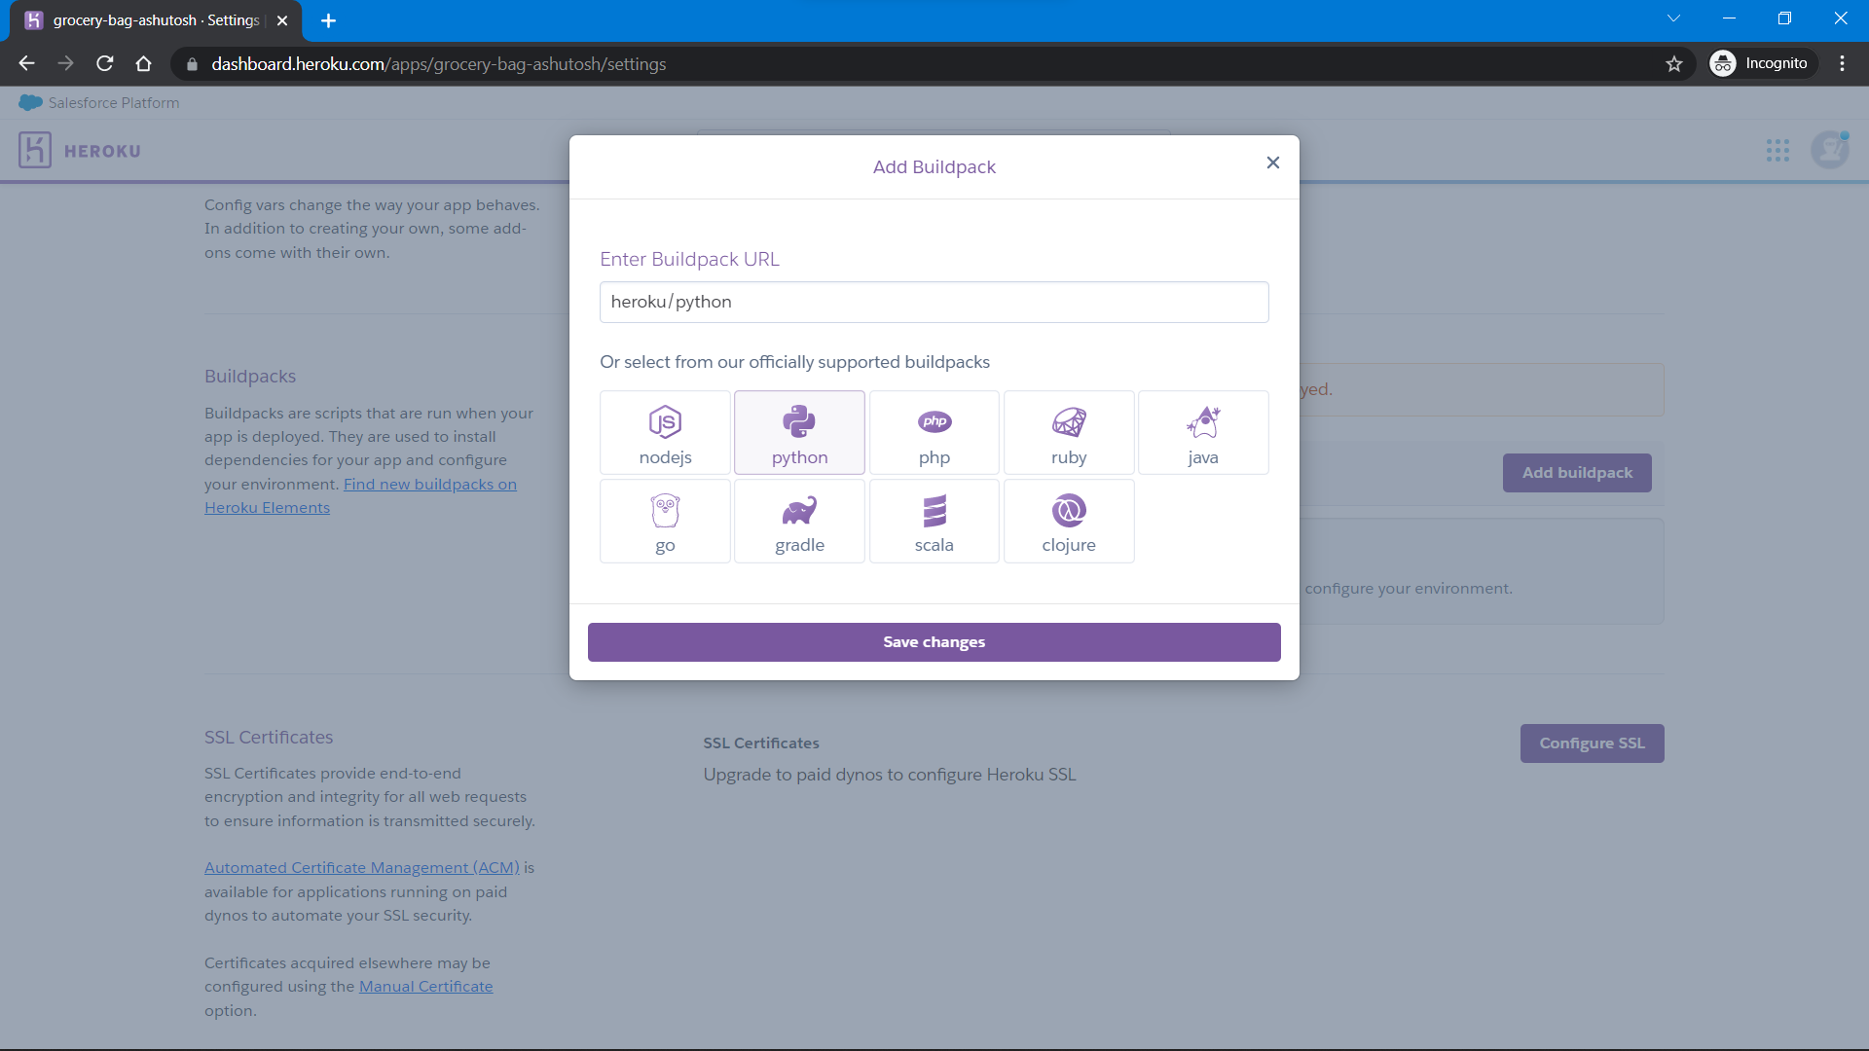The width and height of the screenshot is (1869, 1051).
Task: Select the clojure buildpack
Action: coord(1069,521)
